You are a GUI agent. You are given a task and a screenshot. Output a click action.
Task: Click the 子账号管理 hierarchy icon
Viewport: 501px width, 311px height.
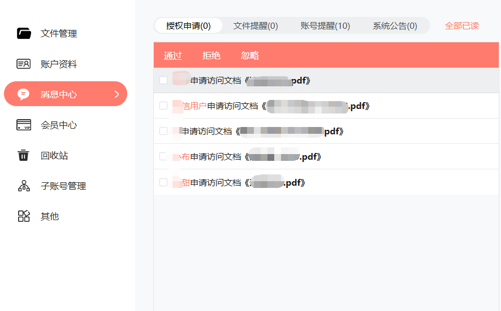pos(24,186)
